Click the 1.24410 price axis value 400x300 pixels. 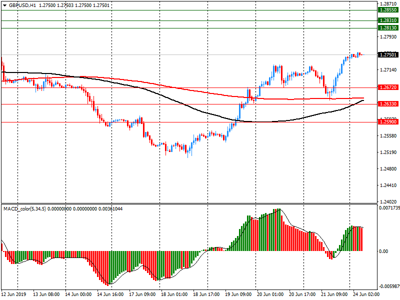click(388, 185)
